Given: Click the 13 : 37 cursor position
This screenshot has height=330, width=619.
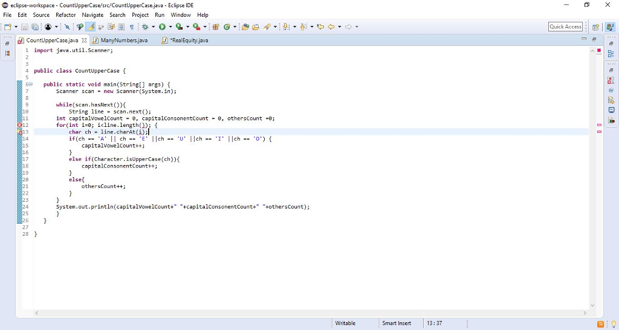Looking at the screenshot, I should pos(434,323).
